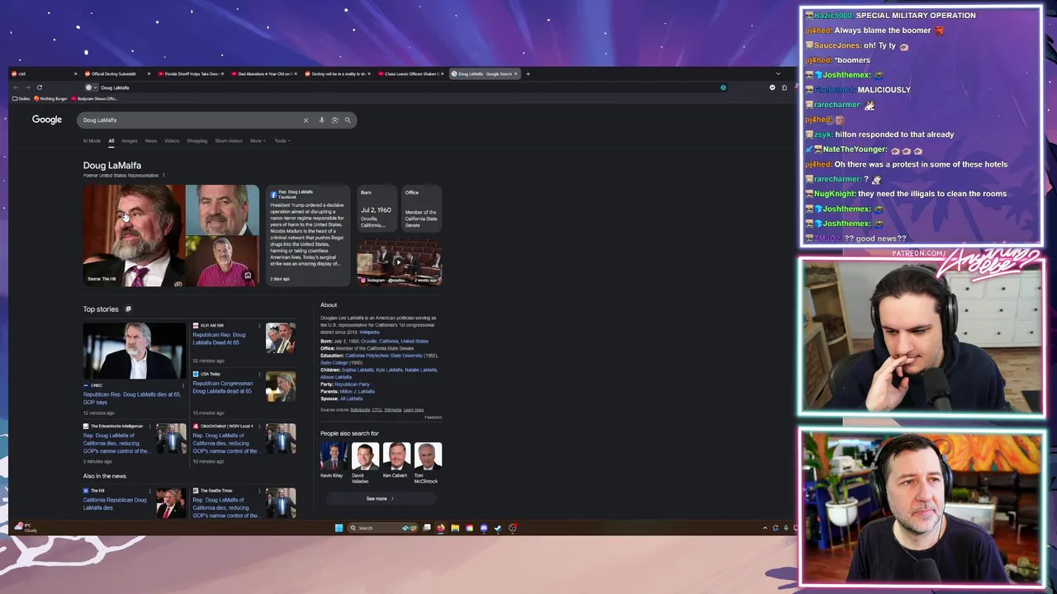This screenshot has width=1057, height=594.
Task: Open Republican Rep. Doug LaMalfa Dead At 65
Action: pos(219,338)
